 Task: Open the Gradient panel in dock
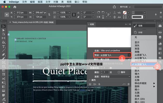(160, 53)
